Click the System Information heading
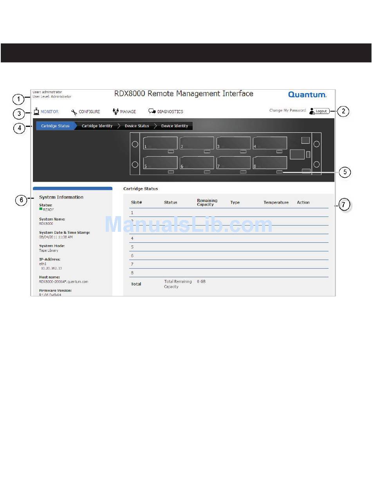Image resolution: width=372 pixels, height=491 pixels. [x=61, y=197]
